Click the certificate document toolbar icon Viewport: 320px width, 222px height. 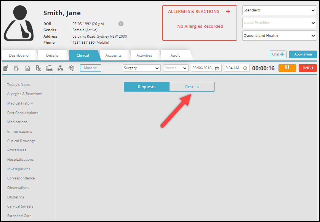pos(16,68)
